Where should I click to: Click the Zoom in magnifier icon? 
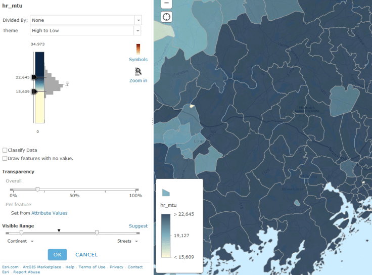[138, 72]
